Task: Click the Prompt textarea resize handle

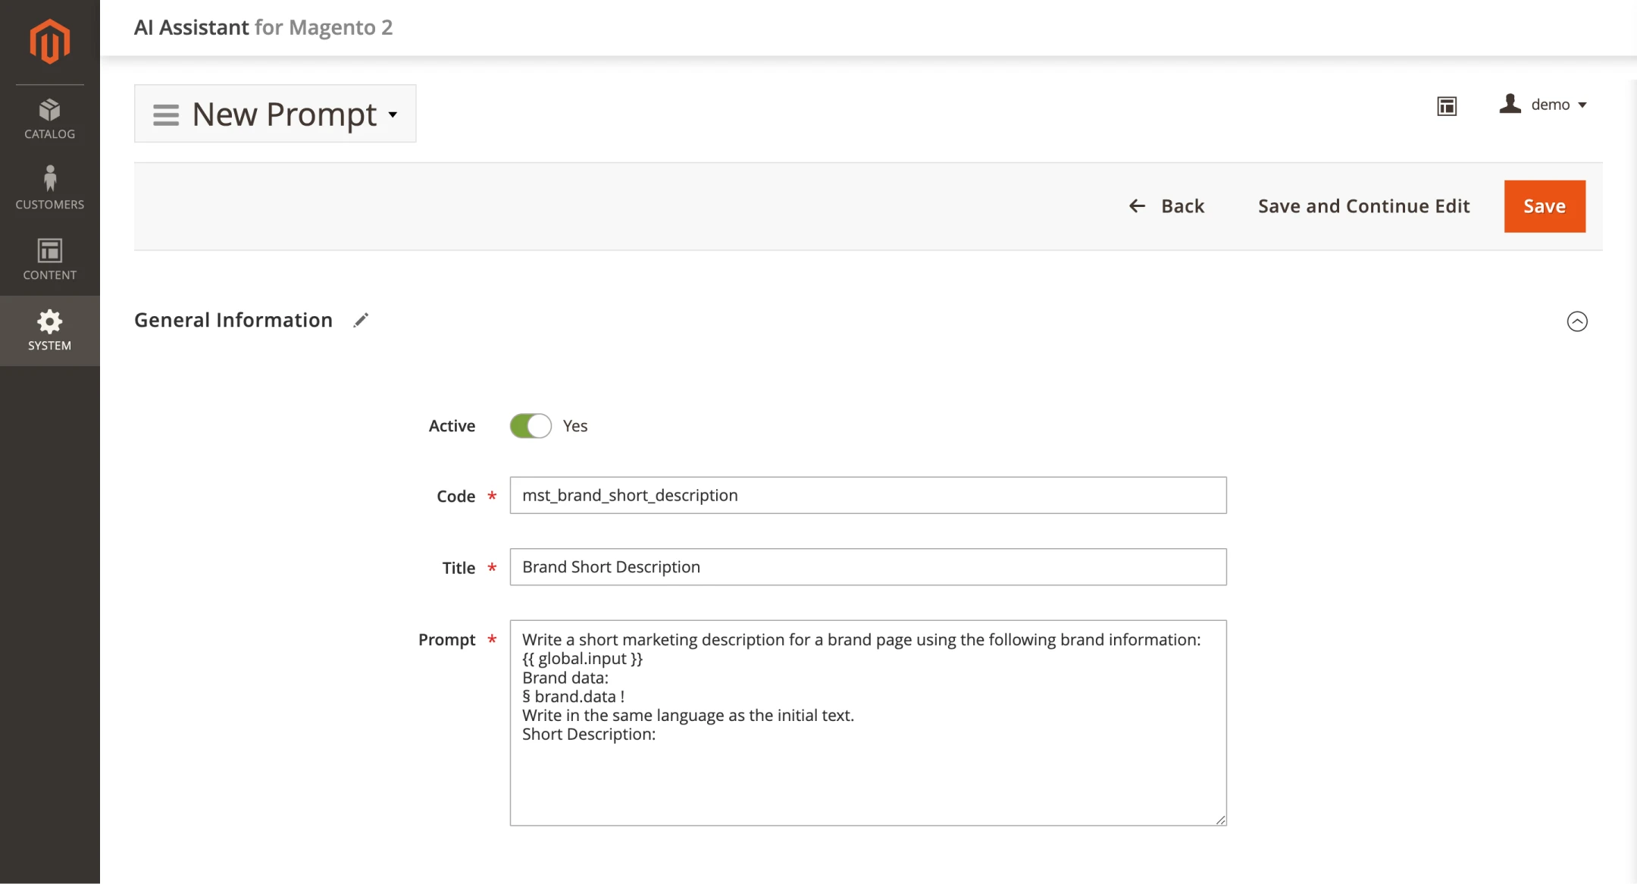Action: pyautogui.click(x=1220, y=820)
